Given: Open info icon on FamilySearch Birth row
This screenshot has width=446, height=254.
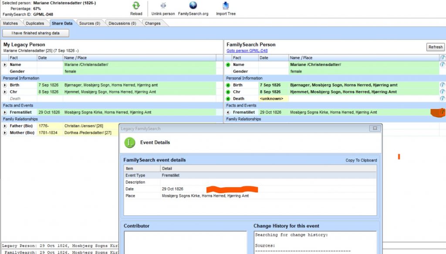Looking at the screenshot, I should point(443,85).
